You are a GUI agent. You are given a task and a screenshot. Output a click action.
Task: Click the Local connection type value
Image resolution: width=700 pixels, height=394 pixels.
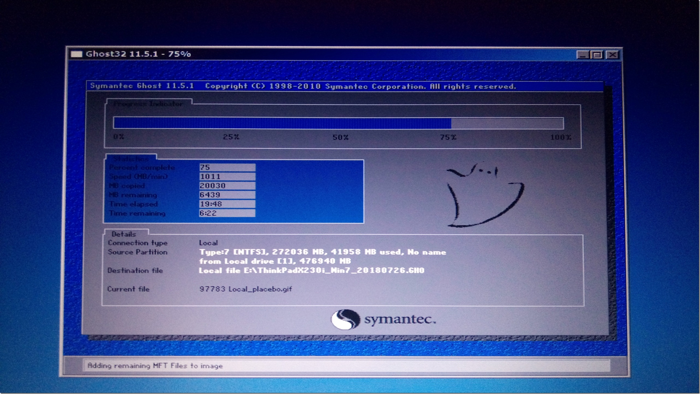[208, 243]
